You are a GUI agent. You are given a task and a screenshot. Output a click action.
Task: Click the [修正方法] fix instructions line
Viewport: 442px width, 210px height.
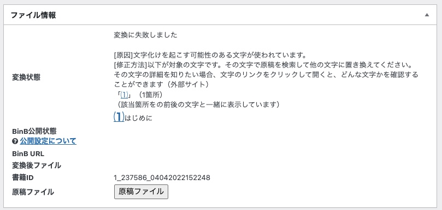(263, 65)
